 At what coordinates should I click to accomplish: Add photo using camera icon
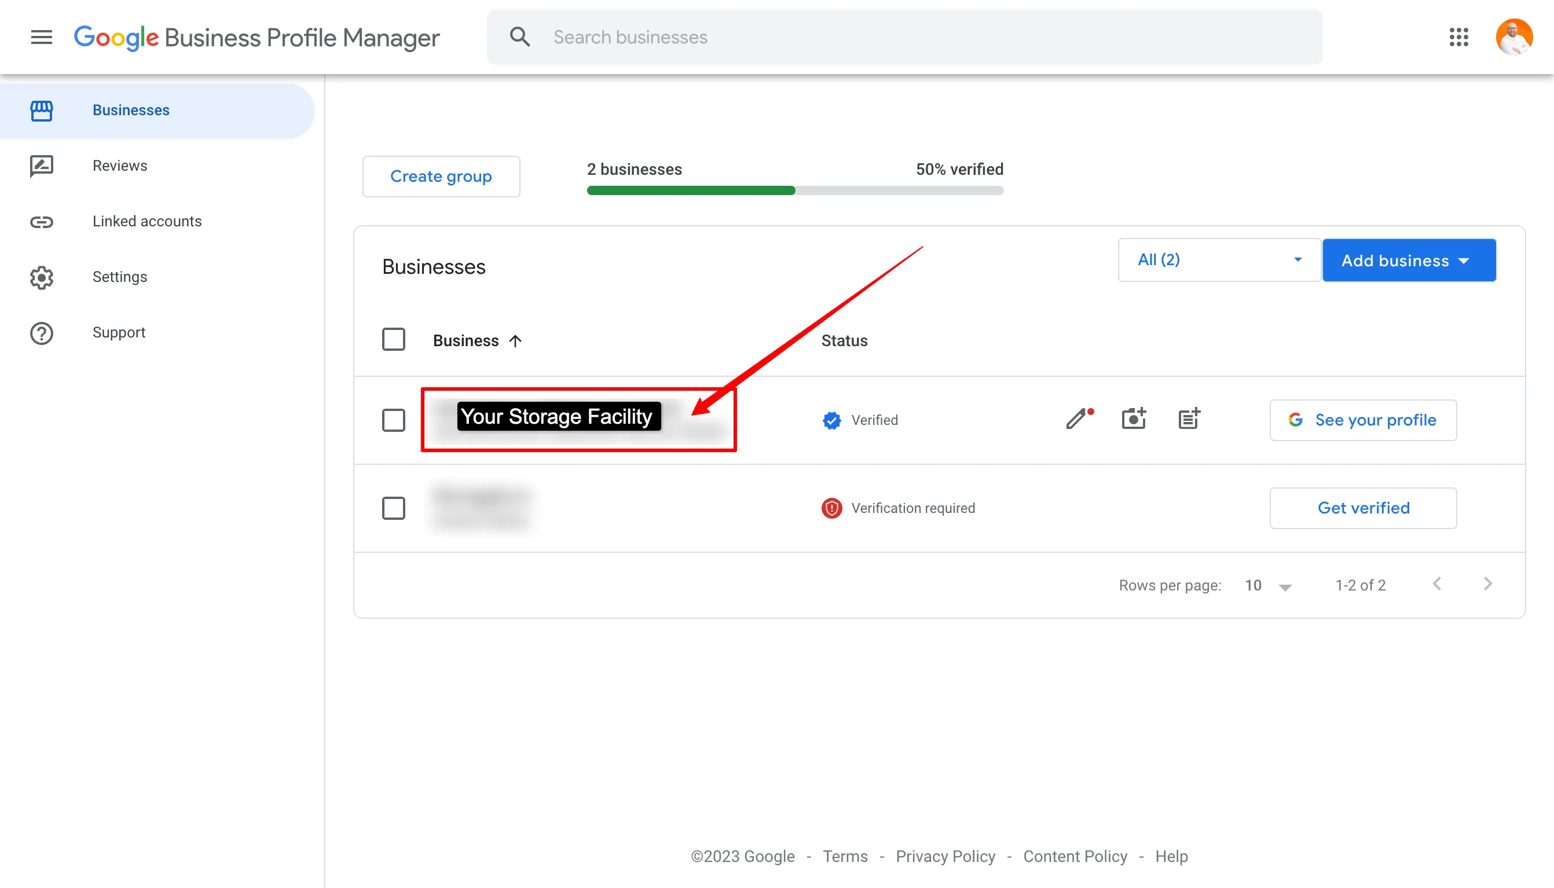coord(1134,419)
